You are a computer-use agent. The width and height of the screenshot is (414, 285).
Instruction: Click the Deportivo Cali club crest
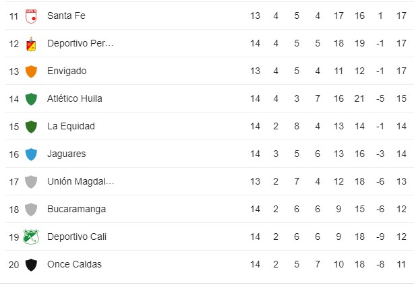coord(31,237)
